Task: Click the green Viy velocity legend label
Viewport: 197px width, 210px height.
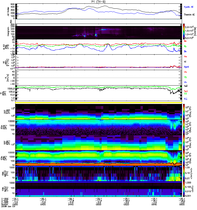Action: [x=185, y=77]
